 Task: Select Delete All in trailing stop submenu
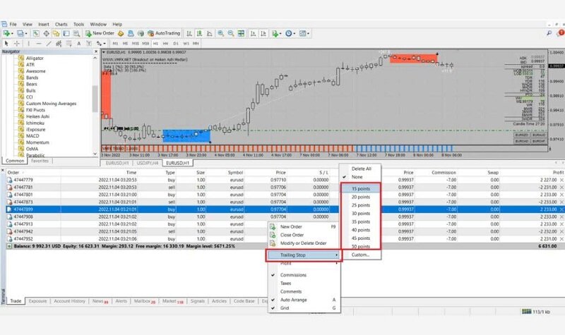360,169
